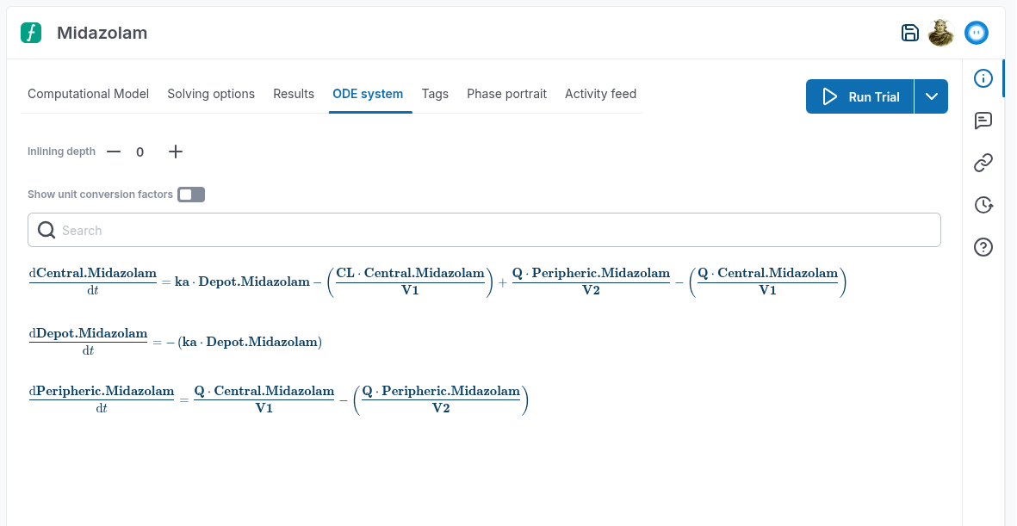Select the ODE system tab
This screenshot has height=526, width=1017.
point(368,94)
